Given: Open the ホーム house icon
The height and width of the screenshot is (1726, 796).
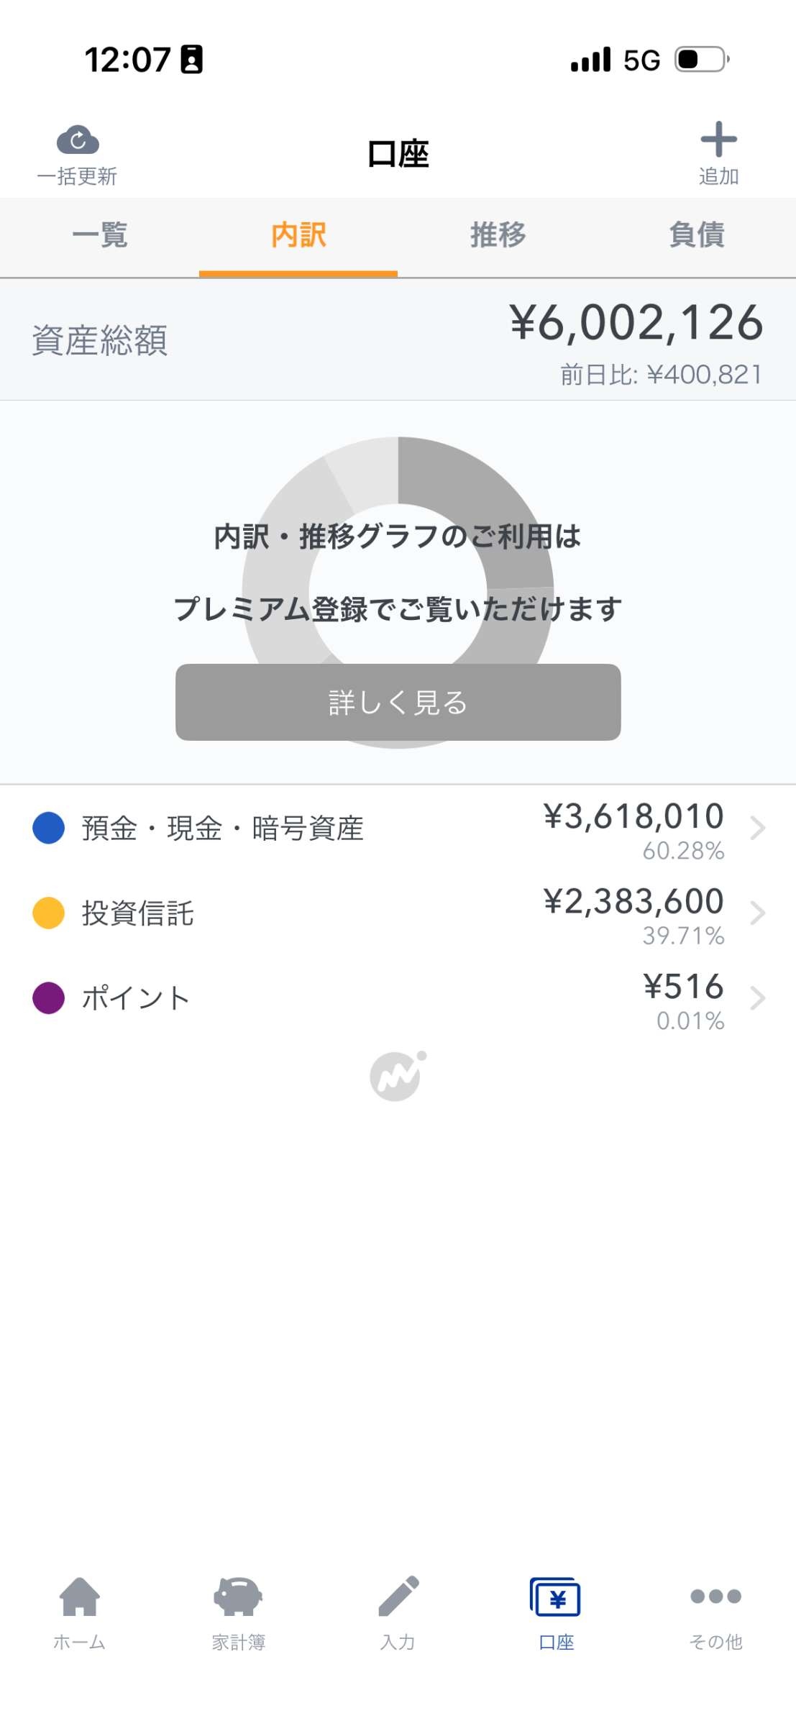Looking at the screenshot, I should 79,1597.
